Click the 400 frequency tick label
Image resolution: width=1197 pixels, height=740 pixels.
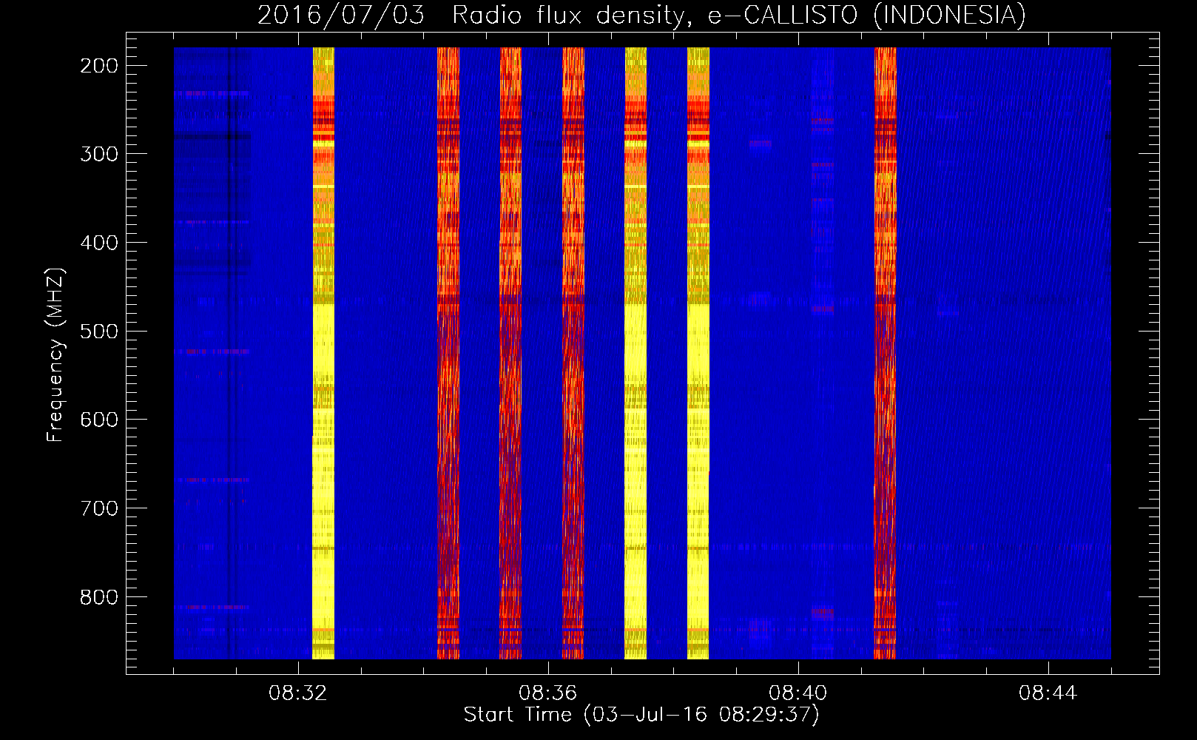99,243
